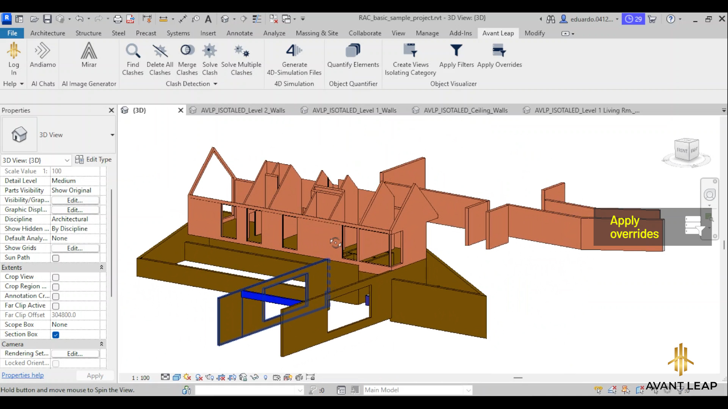
Task: Click the Delete All Clashes tool
Action: [160, 51]
